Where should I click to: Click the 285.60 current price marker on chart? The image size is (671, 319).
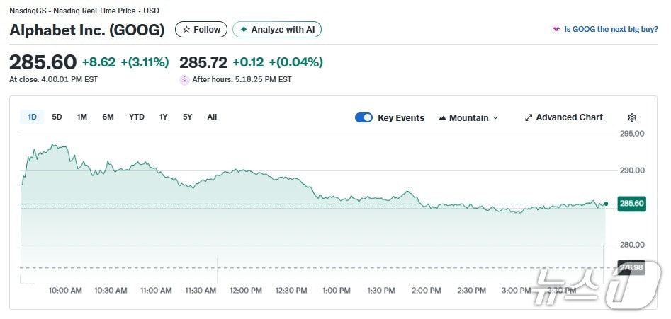631,204
